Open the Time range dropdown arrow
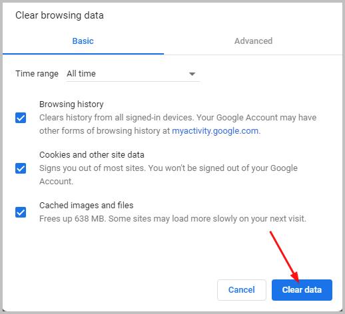This screenshot has height=314, width=345. click(x=192, y=74)
